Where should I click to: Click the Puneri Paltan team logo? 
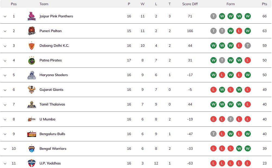point(31,31)
